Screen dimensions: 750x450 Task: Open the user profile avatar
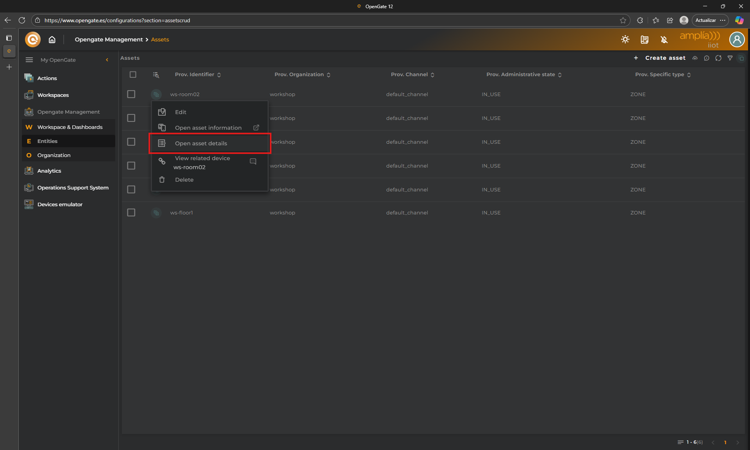[737, 39]
